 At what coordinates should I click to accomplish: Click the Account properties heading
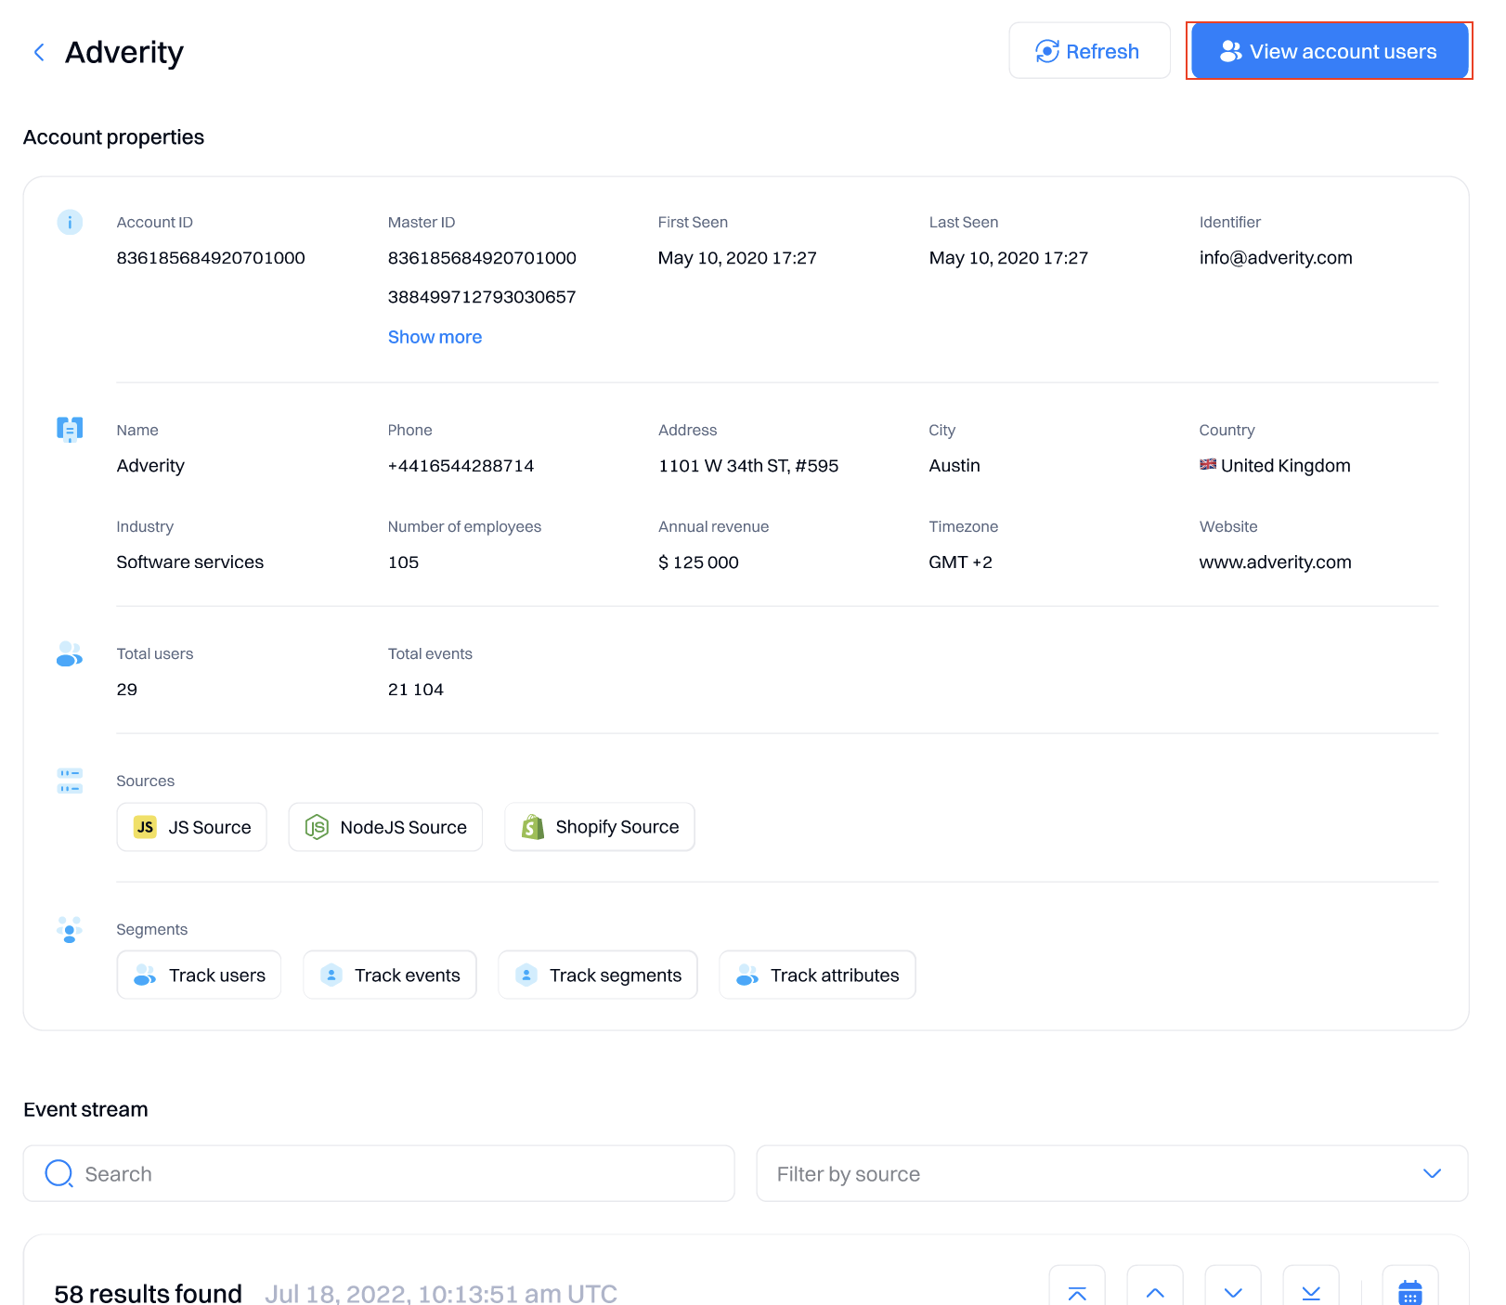point(114,137)
